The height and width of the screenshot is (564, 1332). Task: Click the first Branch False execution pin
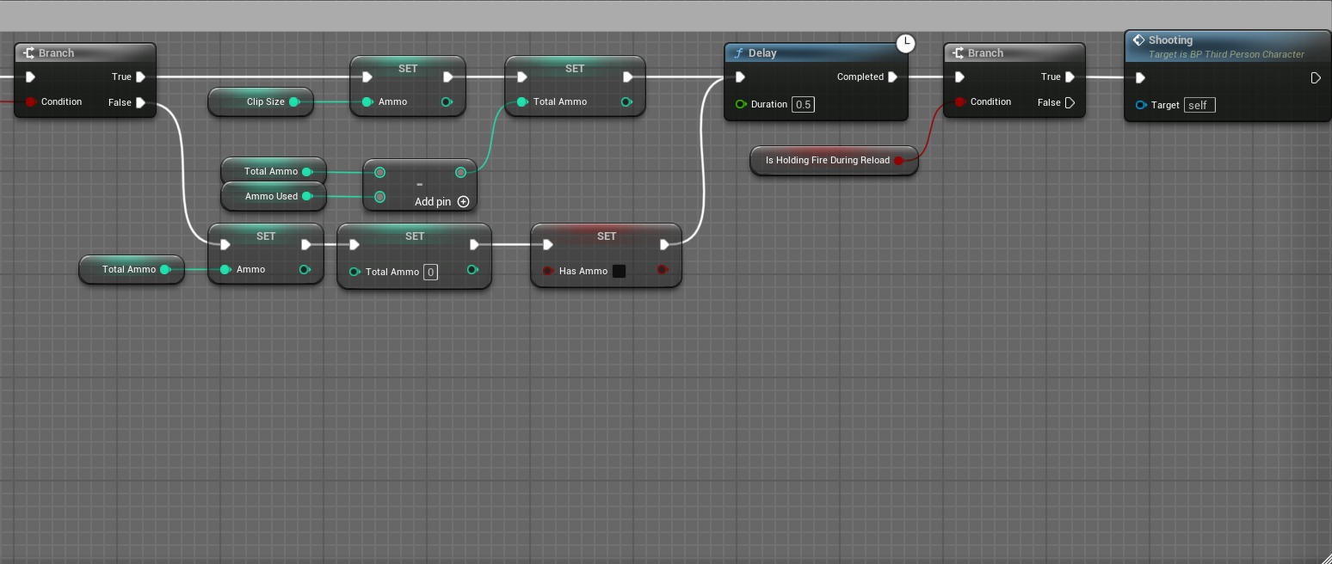point(140,102)
